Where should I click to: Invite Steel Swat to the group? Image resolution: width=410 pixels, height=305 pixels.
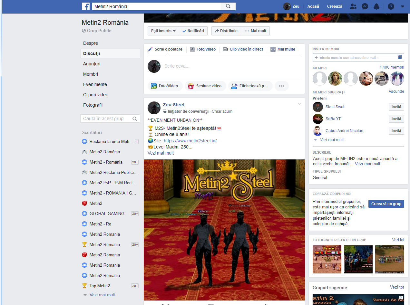[396, 107]
